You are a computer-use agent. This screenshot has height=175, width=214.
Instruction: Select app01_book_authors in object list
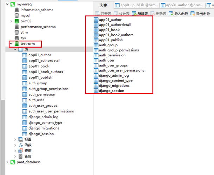(x=116, y=35)
